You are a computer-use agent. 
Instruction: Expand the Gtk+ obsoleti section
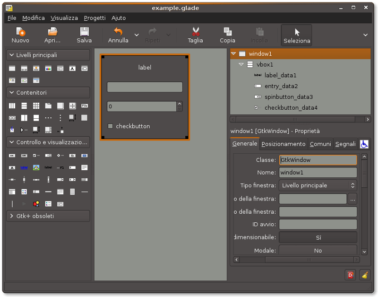pos(47,216)
